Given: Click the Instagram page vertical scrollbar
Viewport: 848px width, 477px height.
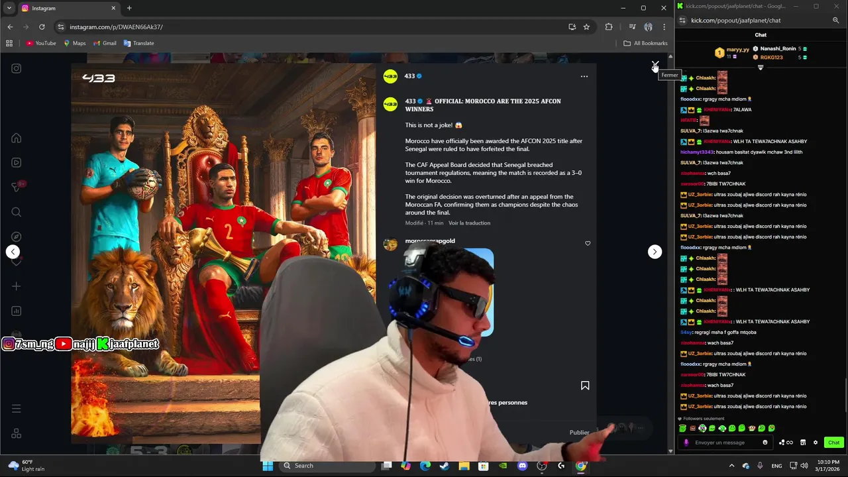Looking at the screenshot, I should [x=670, y=254].
